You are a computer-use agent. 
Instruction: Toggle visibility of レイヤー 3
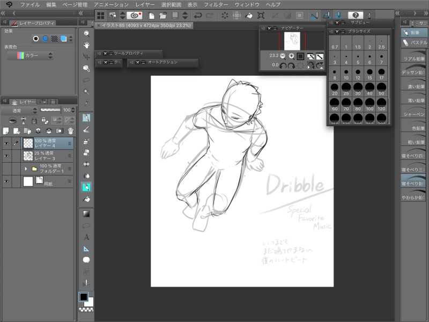click(x=6, y=156)
